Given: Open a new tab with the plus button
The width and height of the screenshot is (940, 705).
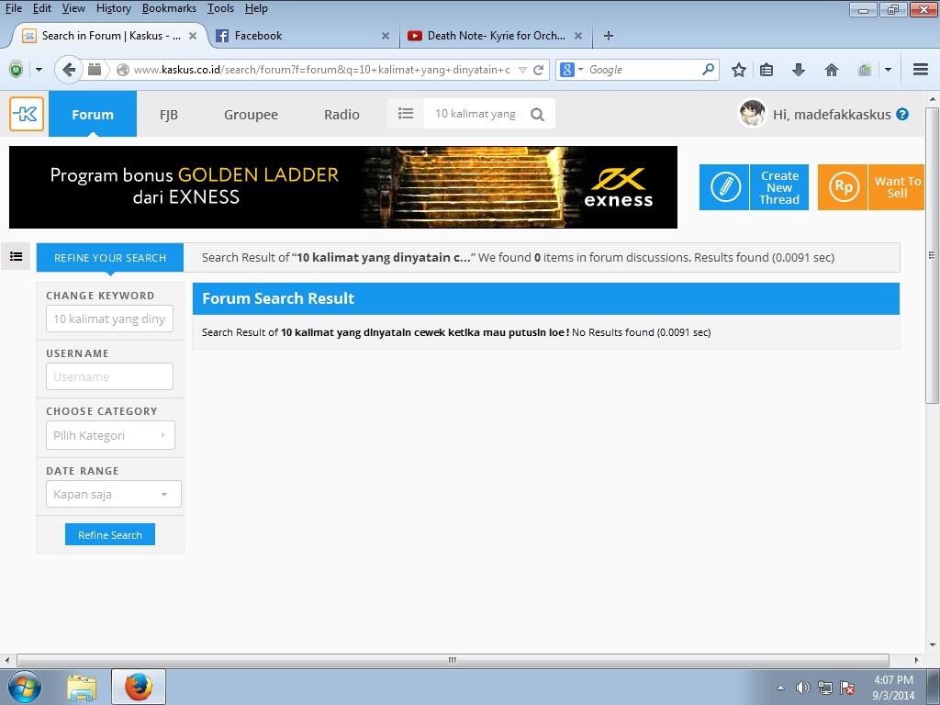Looking at the screenshot, I should [x=609, y=36].
